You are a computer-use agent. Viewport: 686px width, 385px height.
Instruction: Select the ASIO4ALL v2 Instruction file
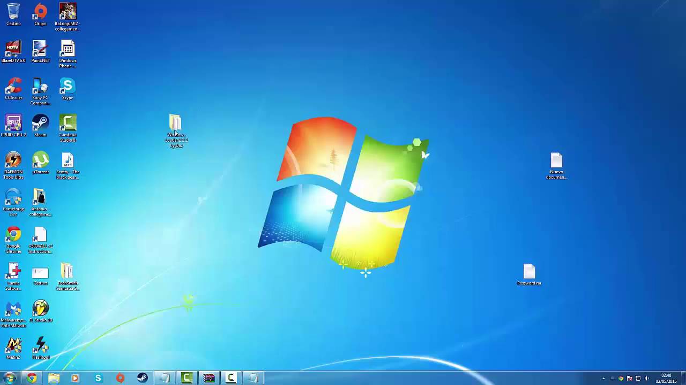point(40,240)
